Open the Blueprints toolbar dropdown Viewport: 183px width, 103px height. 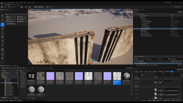click(x=26, y=7)
